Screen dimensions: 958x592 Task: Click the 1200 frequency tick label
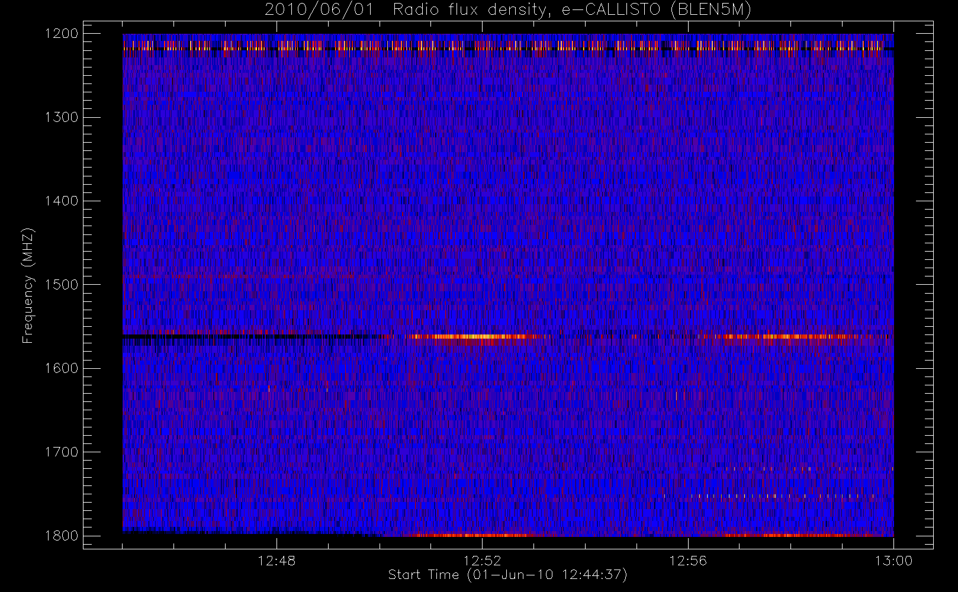[62, 34]
